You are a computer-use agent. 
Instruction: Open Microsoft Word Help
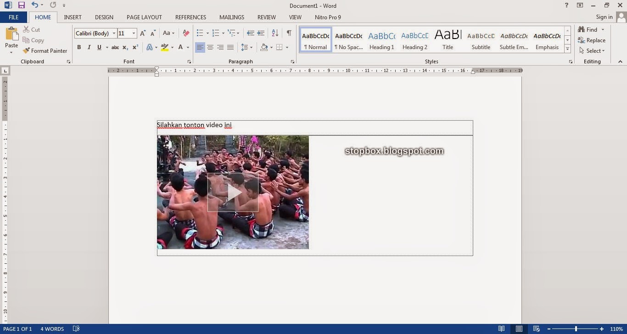[566, 6]
